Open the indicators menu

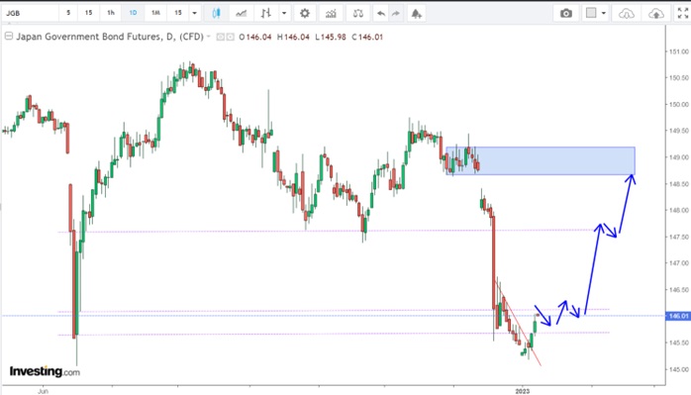(331, 13)
